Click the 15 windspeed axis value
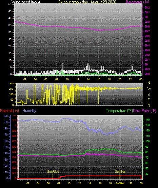The height and width of the screenshot is (188, 158). click(10, 54)
